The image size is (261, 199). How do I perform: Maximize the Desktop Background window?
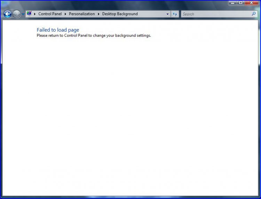pyautogui.click(x=241, y=3)
